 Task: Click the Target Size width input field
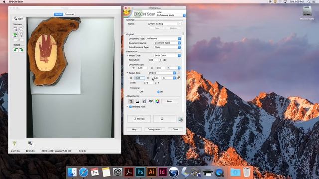140,78
